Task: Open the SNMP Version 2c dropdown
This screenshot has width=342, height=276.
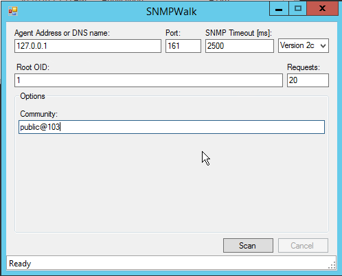Action: [x=304, y=46]
